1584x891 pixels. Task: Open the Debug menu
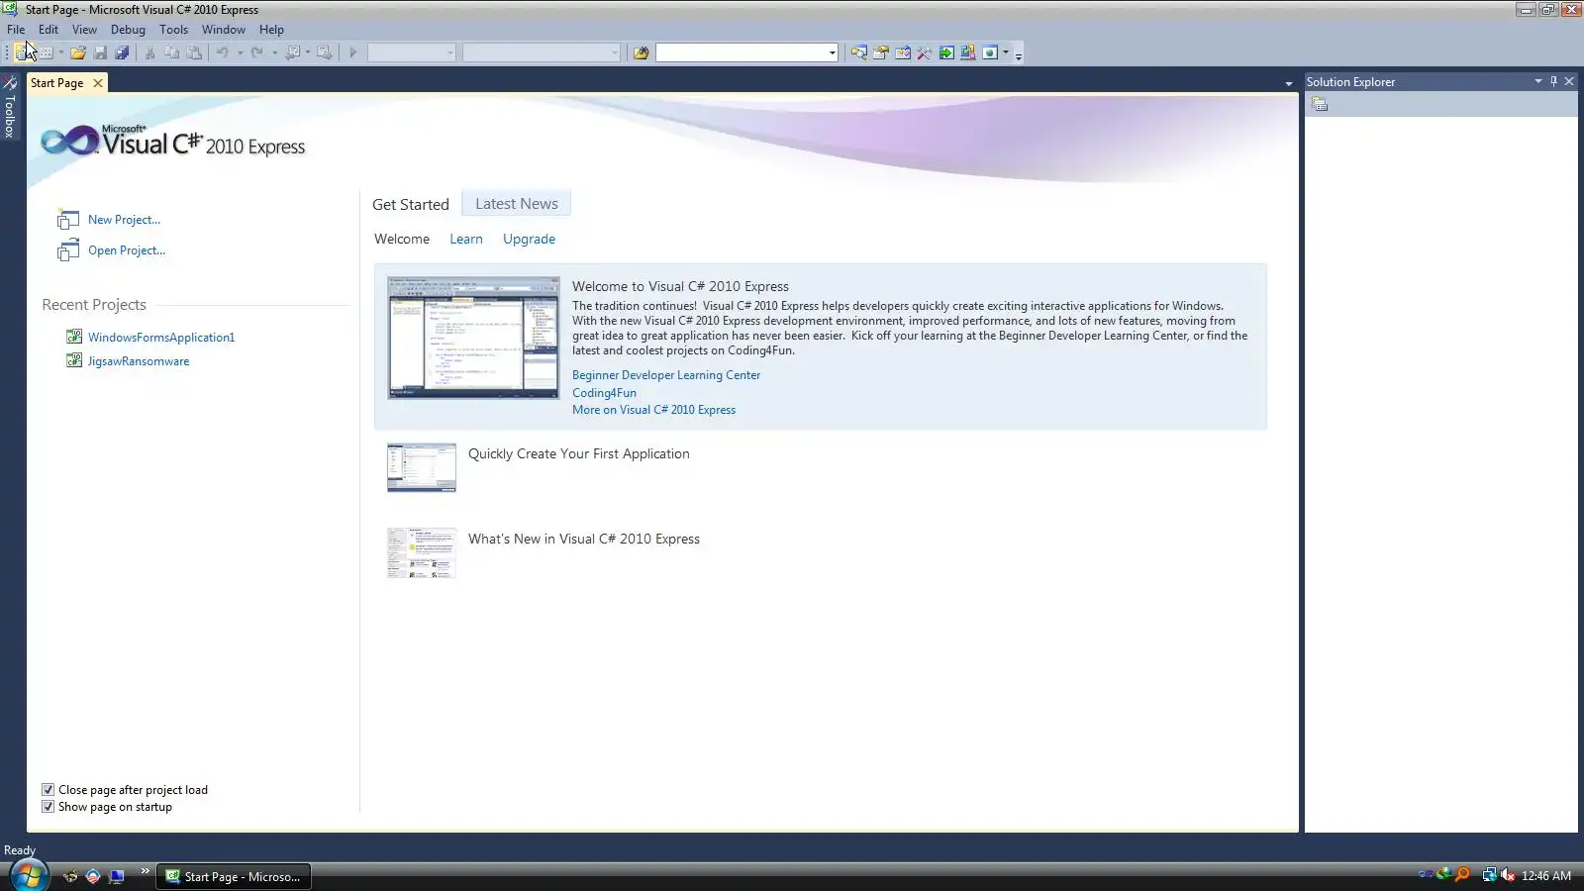(x=128, y=30)
